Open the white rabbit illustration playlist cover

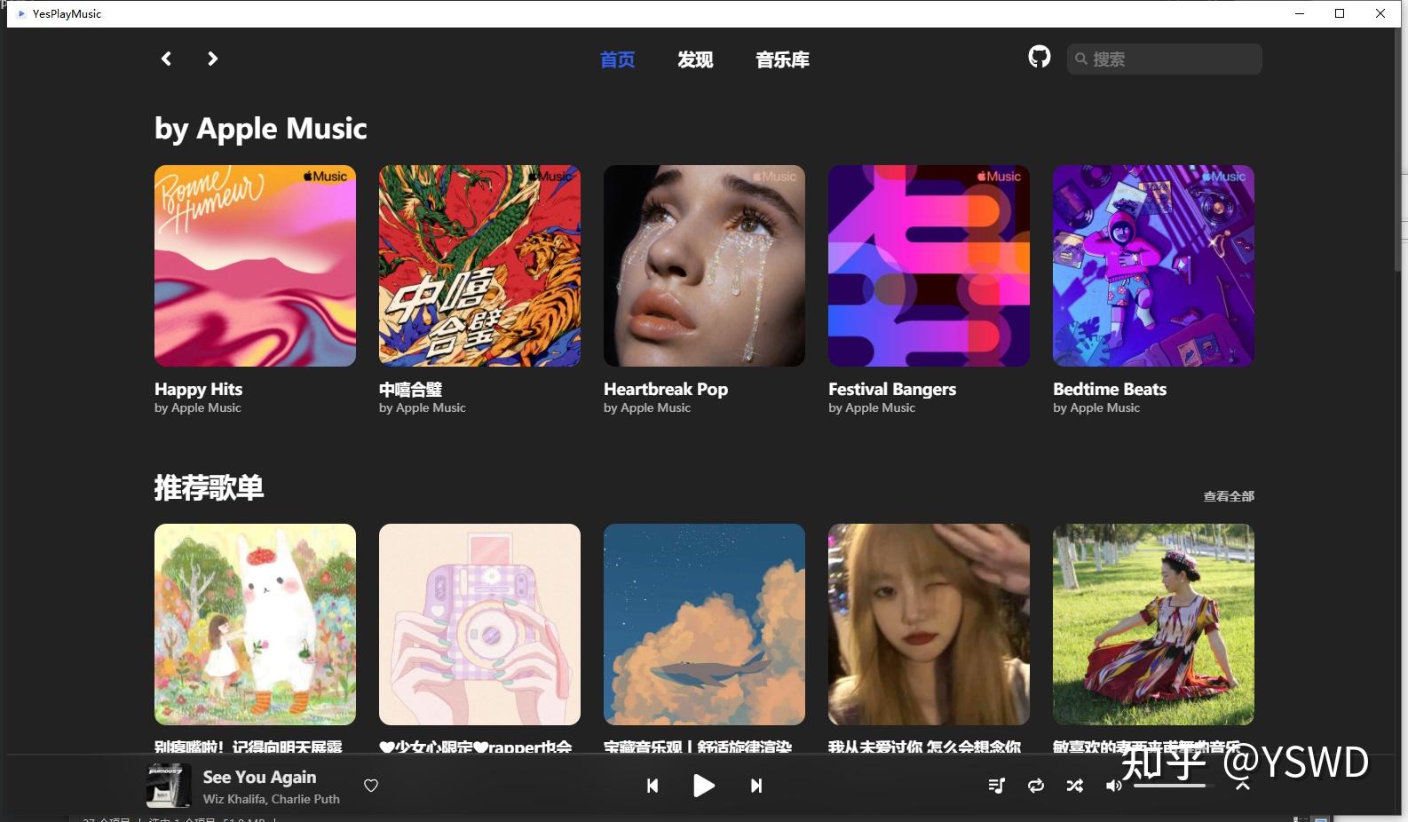(x=255, y=624)
